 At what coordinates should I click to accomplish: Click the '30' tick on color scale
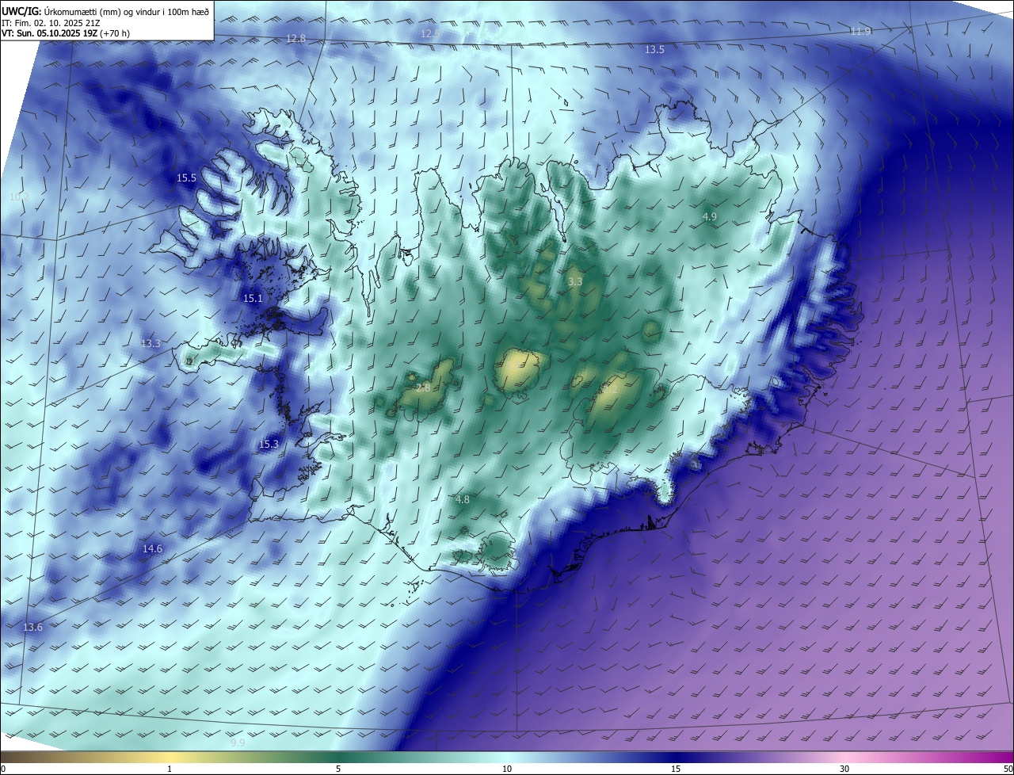844,769
